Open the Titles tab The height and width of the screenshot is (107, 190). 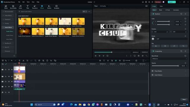coord(28,7)
